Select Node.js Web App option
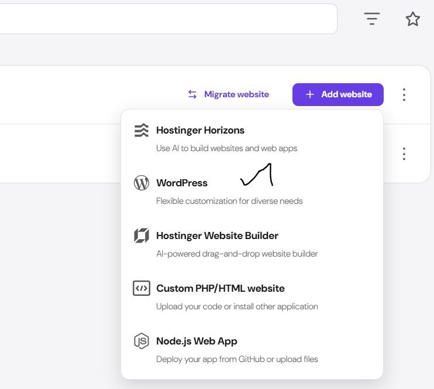Viewport: 434px width, 389px height. coord(252,349)
